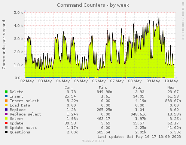Click the "Delete" legend label
This screenshot has height=145, width=186.
16,92
